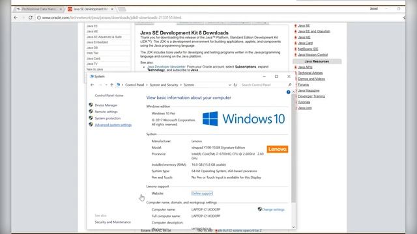Open the blue help question icon
The width and height of the screenshot is (417, 234).
(x=288, y=92)
